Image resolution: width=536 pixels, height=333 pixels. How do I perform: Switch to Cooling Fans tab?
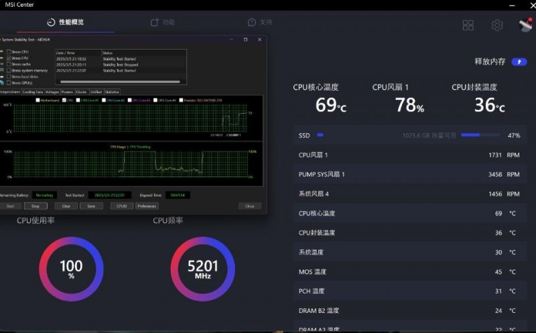[x=32, y=92]
